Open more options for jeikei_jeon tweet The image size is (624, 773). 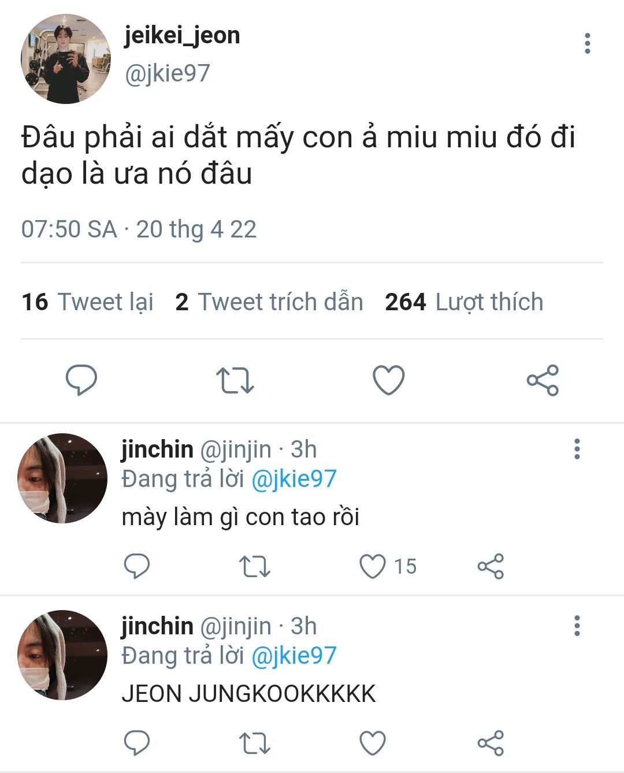pyautogui.click(x=587, y=43)
